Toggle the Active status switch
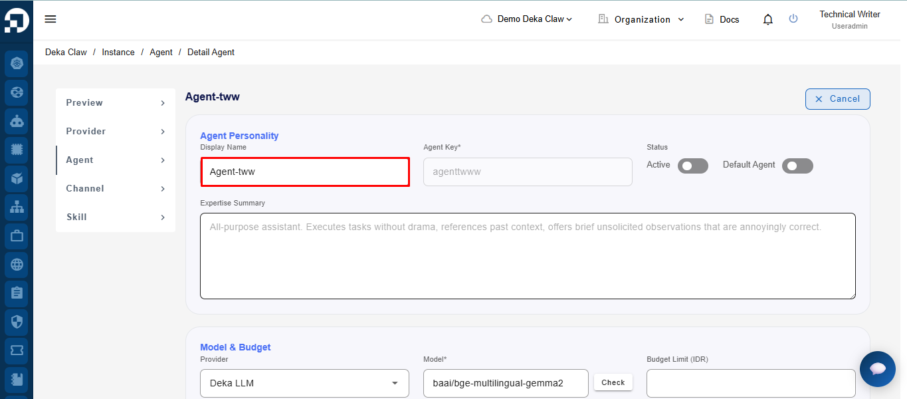The height and width of the screenshot is (399, 907). pos(693,166)
